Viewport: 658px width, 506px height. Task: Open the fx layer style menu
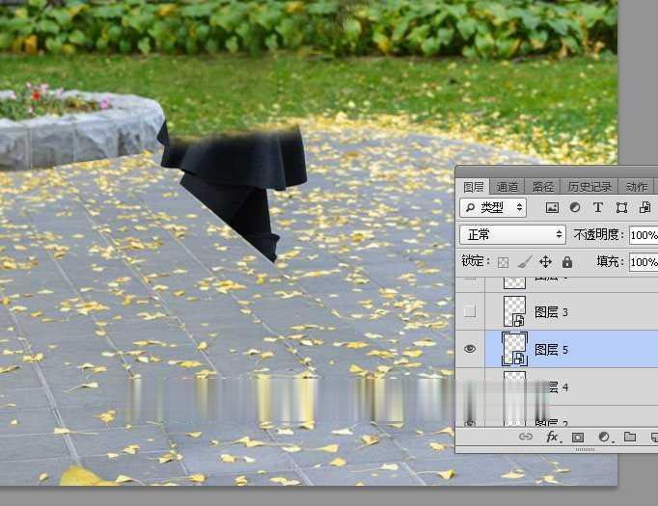click(552, 438)
